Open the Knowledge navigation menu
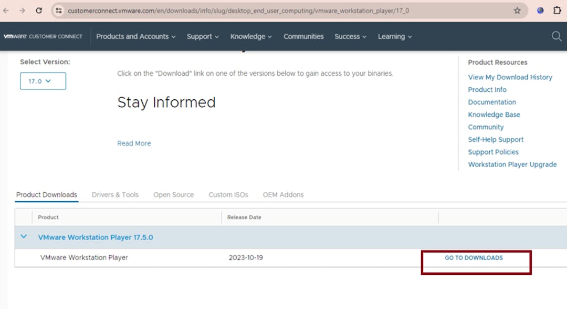Viewport: 567px width, 309px height. coord(251,36)
